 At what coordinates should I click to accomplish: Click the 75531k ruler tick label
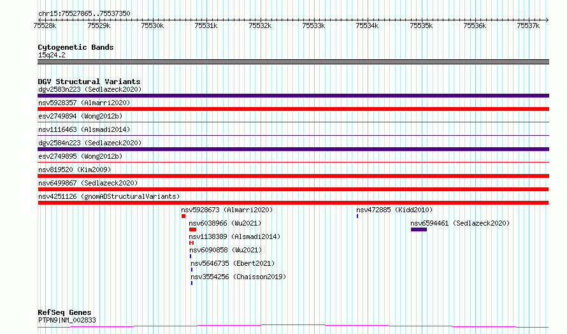(x=206, y=25)
